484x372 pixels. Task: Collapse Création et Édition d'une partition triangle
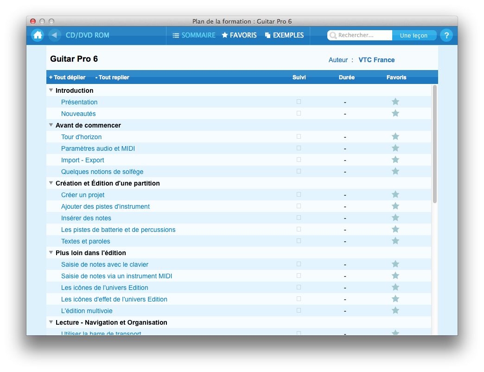(x=51, y=183)
